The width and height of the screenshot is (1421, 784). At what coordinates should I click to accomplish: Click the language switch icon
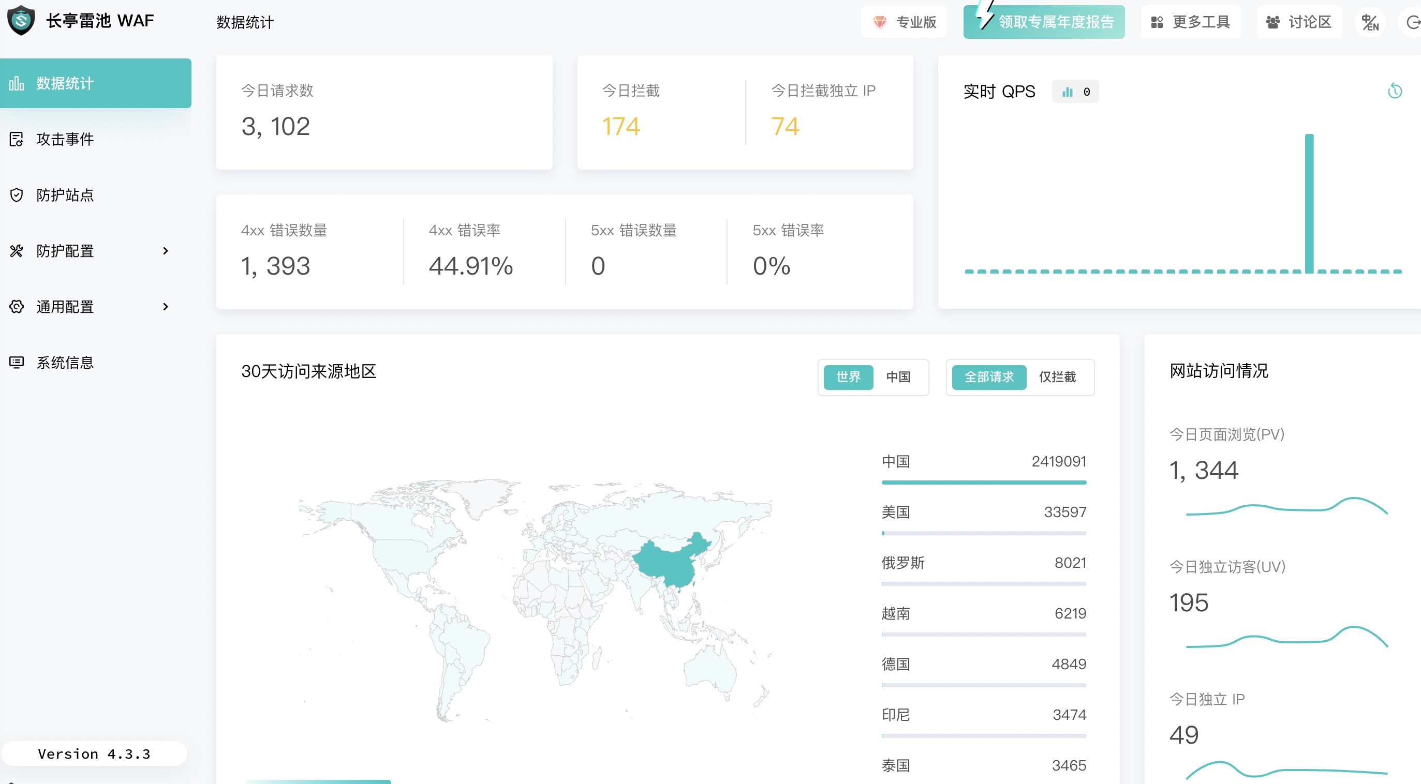(x=1370, y=23)
